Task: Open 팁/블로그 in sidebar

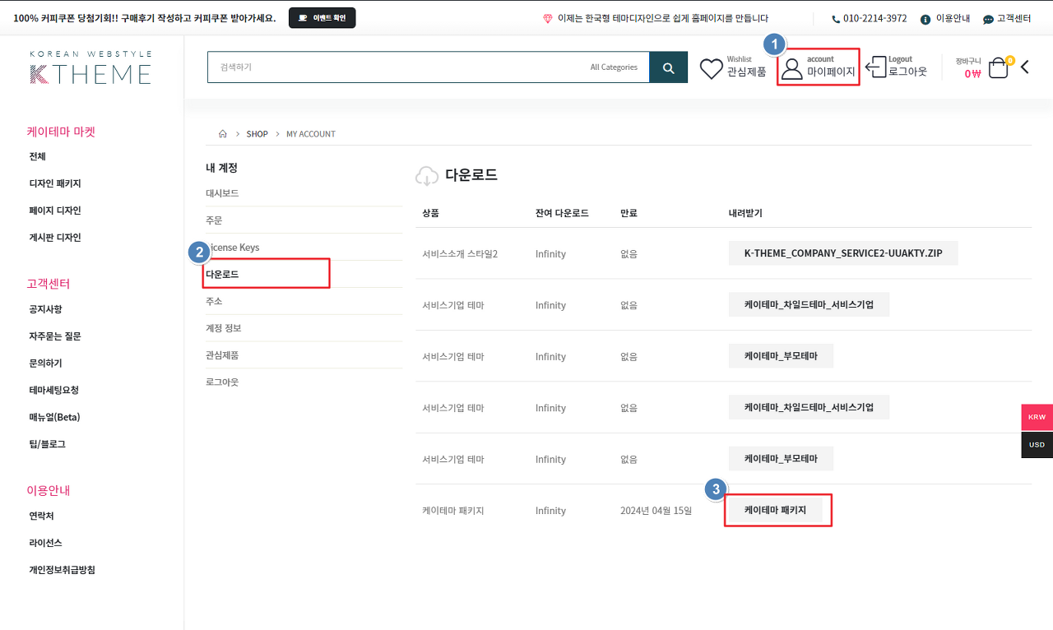Action: click(x=47, y=444)
